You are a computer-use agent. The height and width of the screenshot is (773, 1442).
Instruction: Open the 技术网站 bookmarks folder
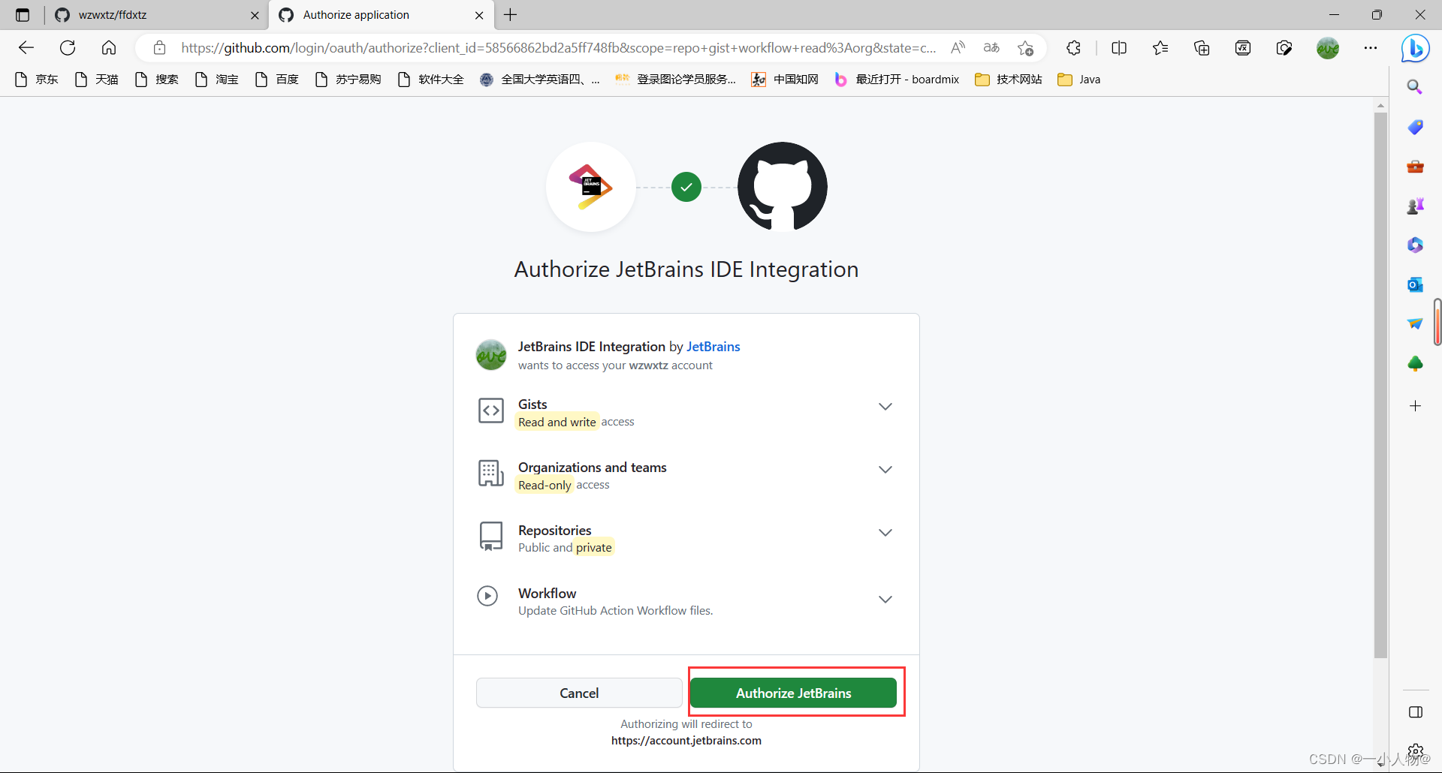click(1009, 80)
